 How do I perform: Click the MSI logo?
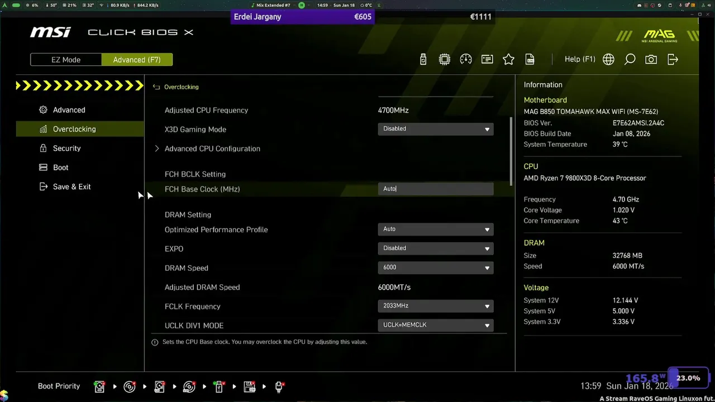pos(50,32)
